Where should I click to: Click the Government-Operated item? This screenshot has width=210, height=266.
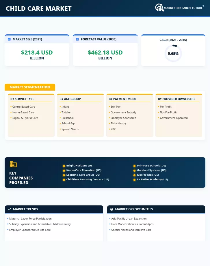[x=174, y=118]
